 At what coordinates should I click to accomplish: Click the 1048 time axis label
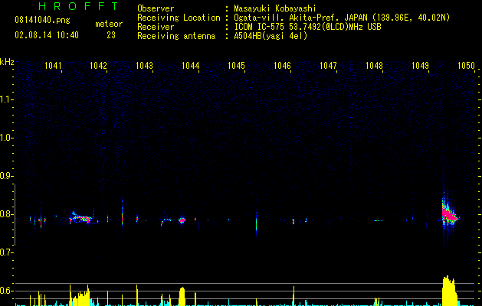tap(374, 65)
